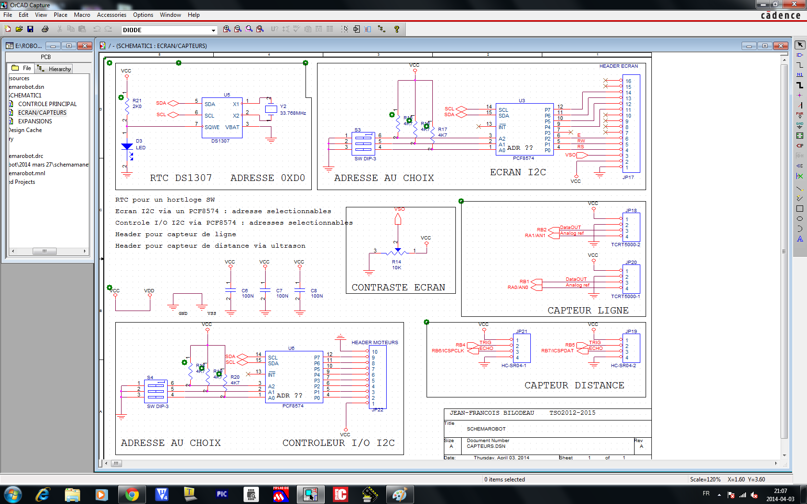This screenshot has height=504, width=807.
Task: Click the volume icon in system tray
Action: pos(754,494)
